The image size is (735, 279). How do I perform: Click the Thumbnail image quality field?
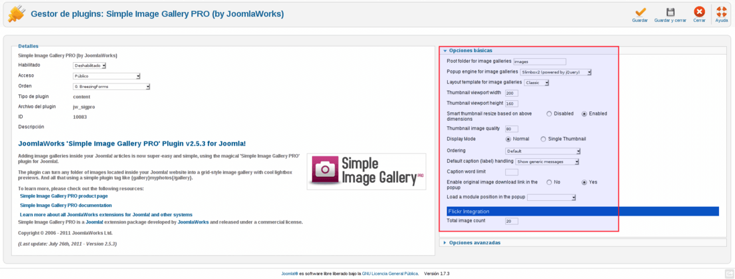512,129
